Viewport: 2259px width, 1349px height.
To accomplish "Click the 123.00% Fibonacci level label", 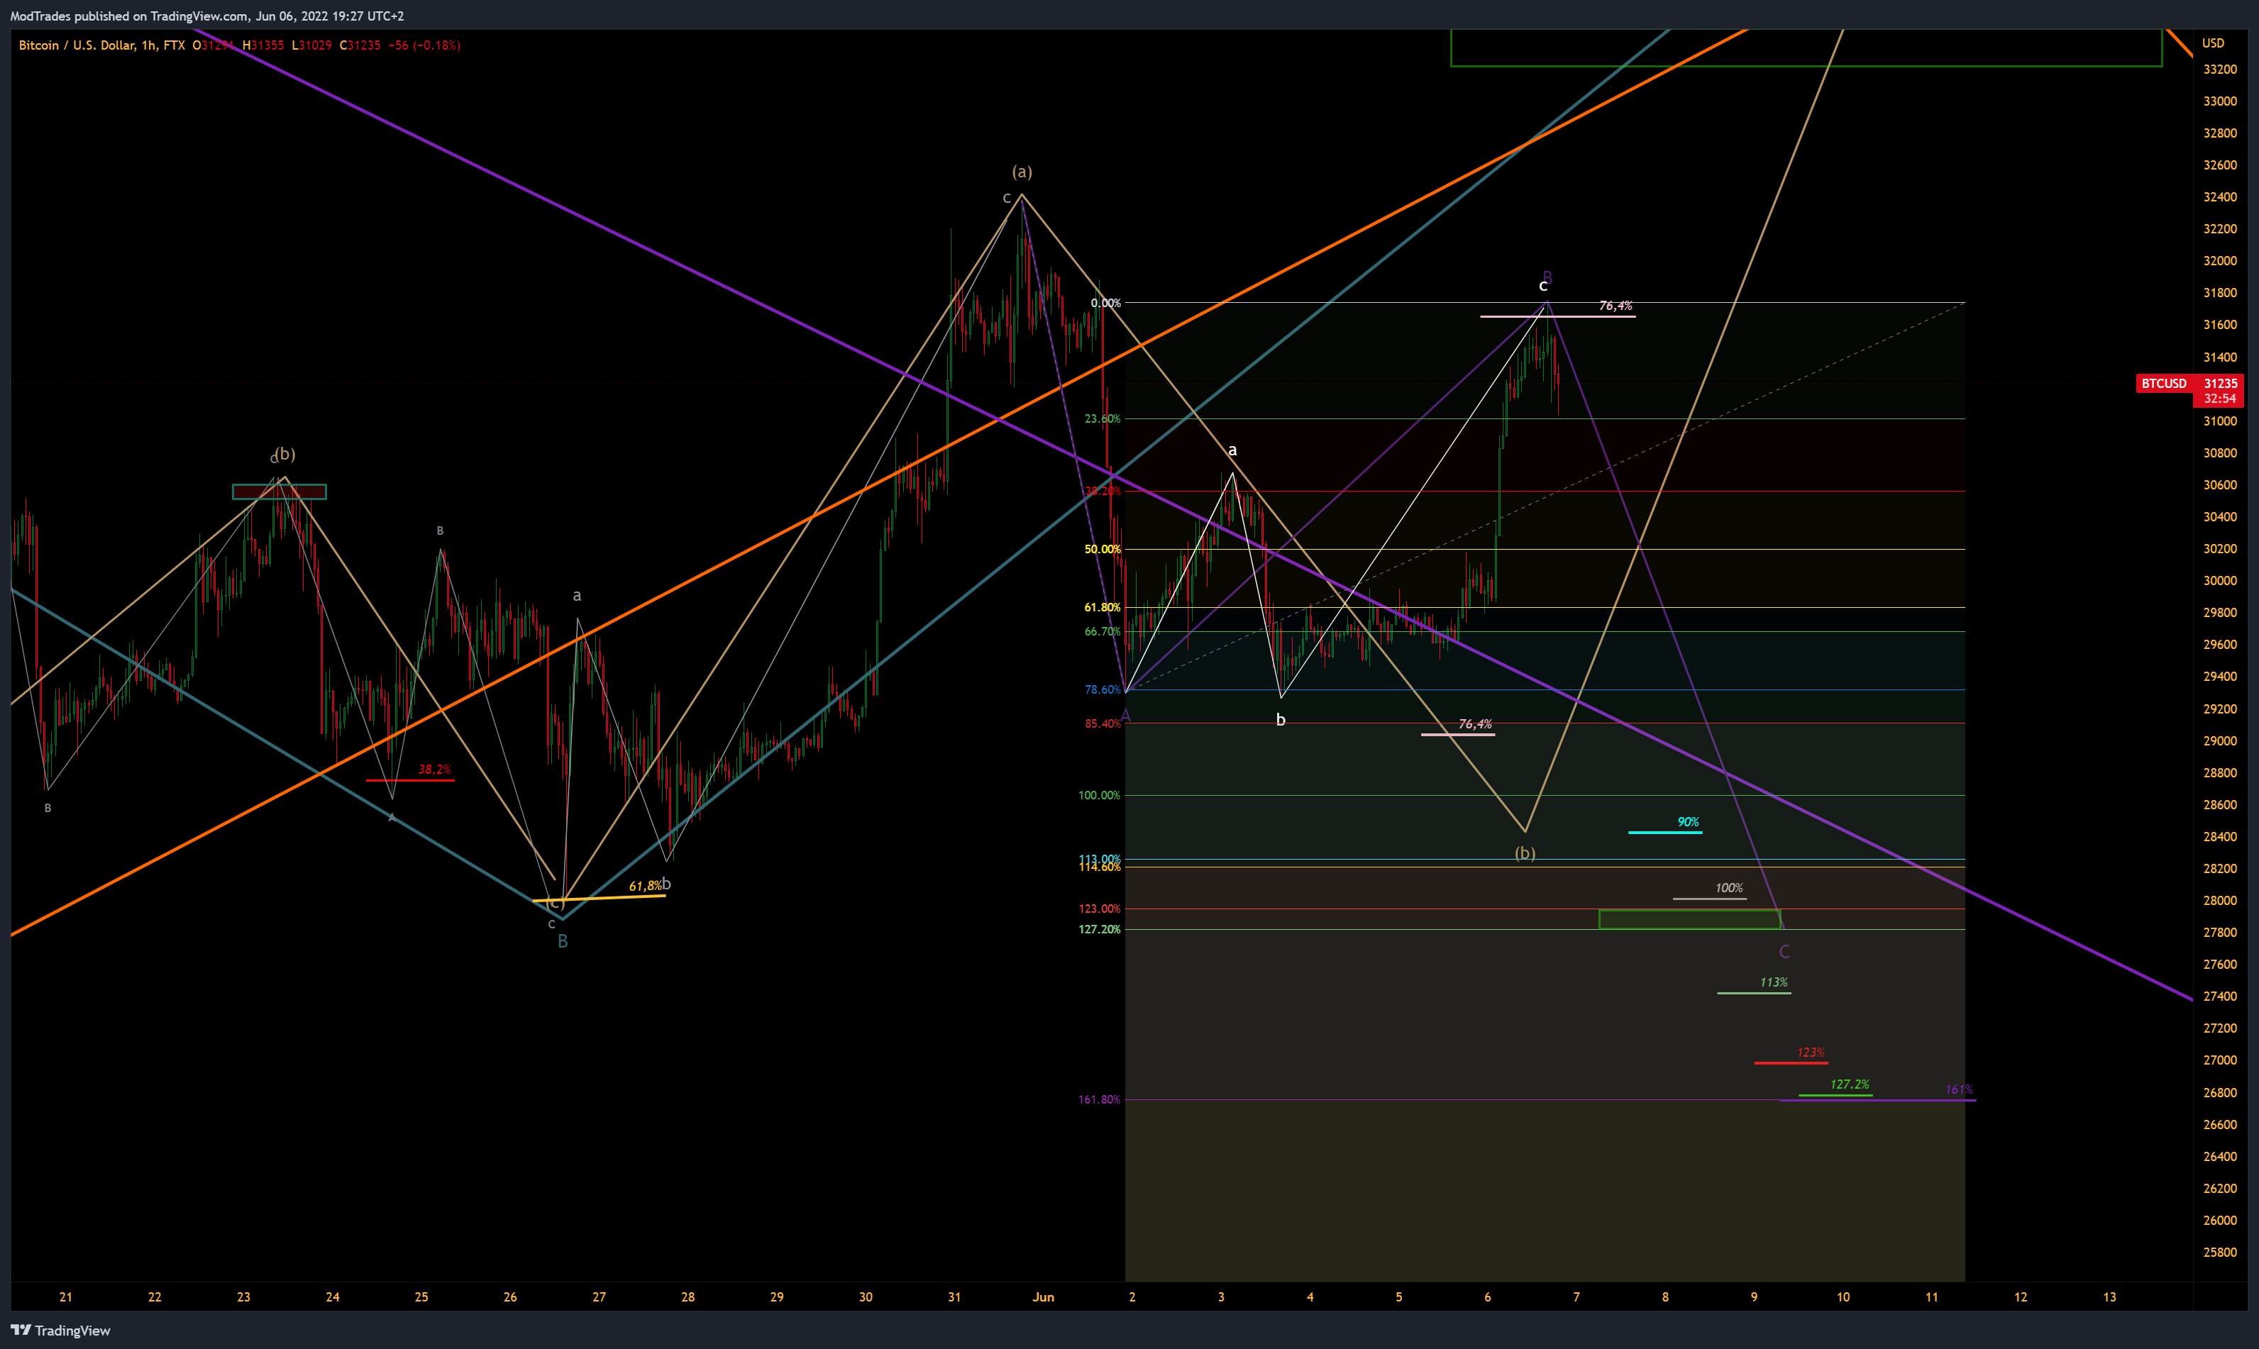I will [1099, 909].
